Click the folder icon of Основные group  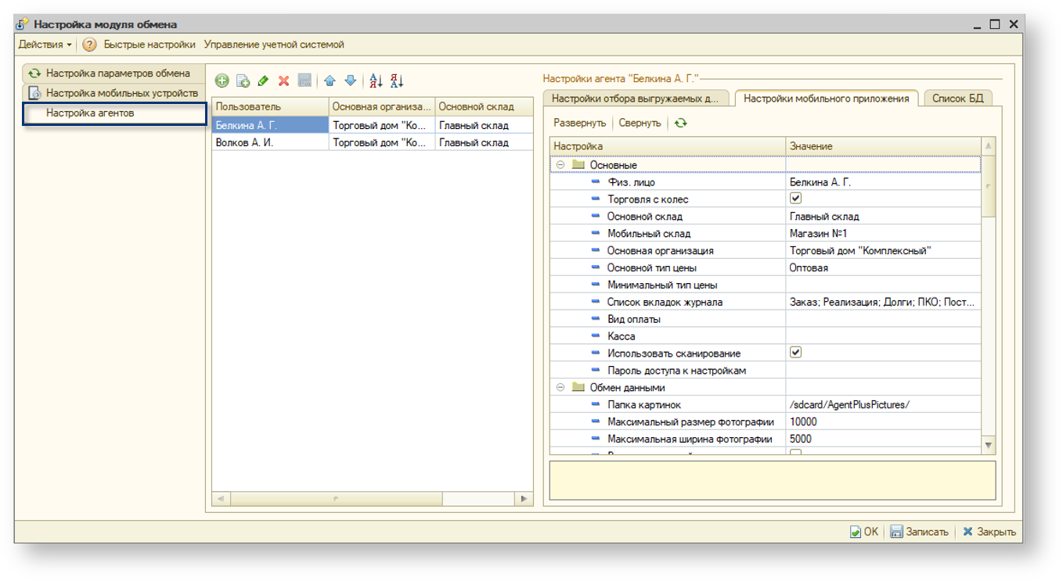(x=578, y=165)
